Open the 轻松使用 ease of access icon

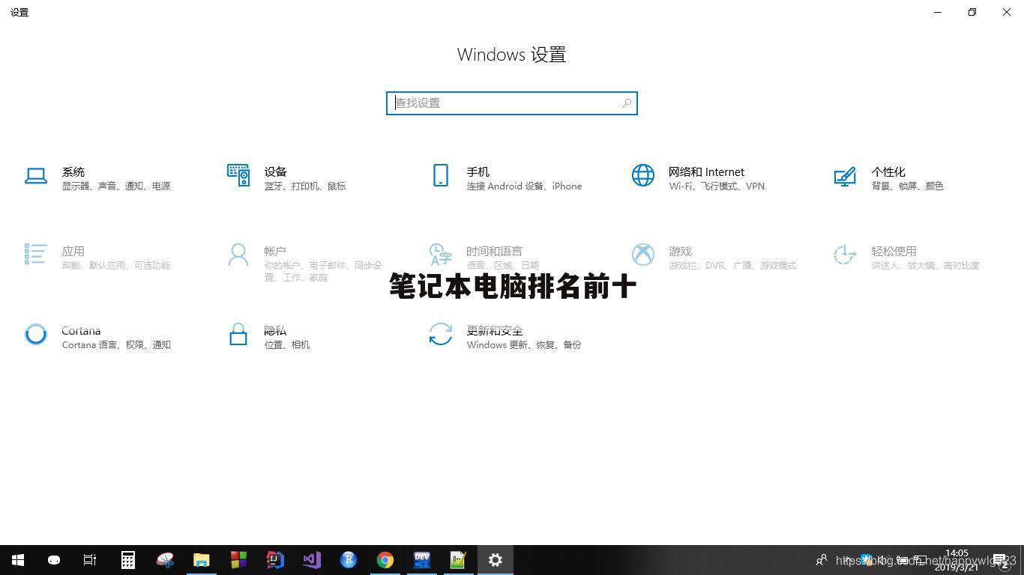845,255
